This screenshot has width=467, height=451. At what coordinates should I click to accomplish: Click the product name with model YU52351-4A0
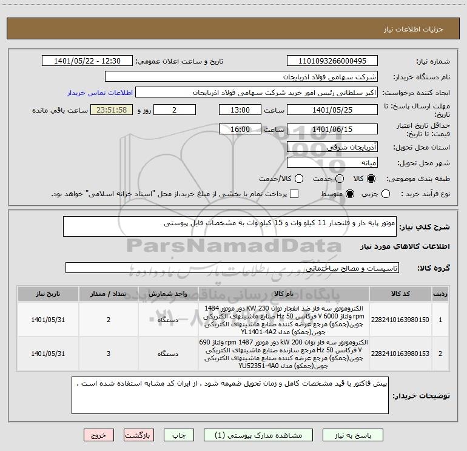click(284, 354)
